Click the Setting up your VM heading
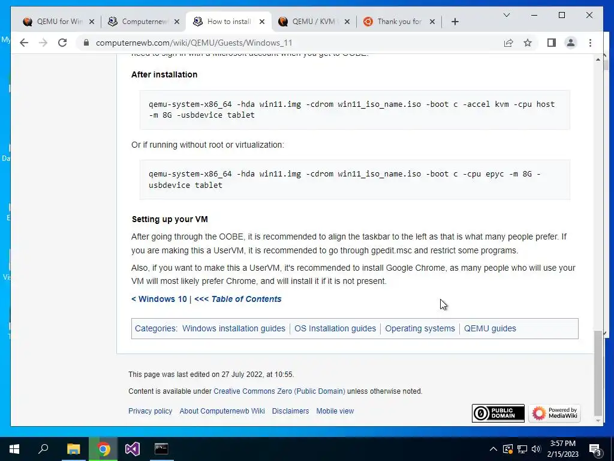 pyautogui.click(x=170, y=219)
